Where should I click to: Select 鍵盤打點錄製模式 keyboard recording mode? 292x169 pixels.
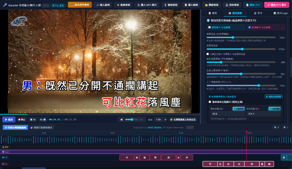41,127
